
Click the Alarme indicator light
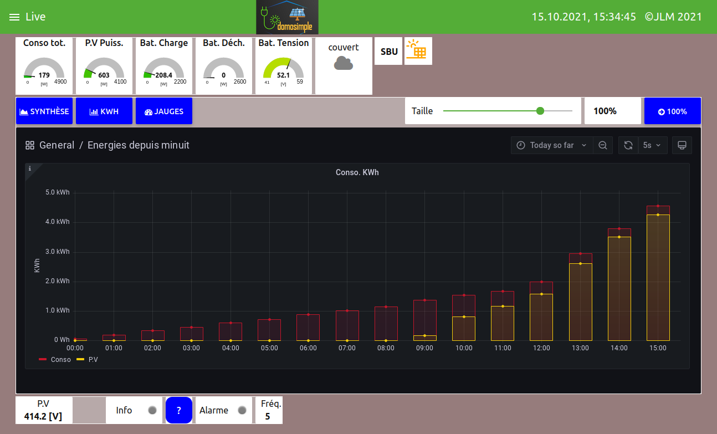pos(242,410)
